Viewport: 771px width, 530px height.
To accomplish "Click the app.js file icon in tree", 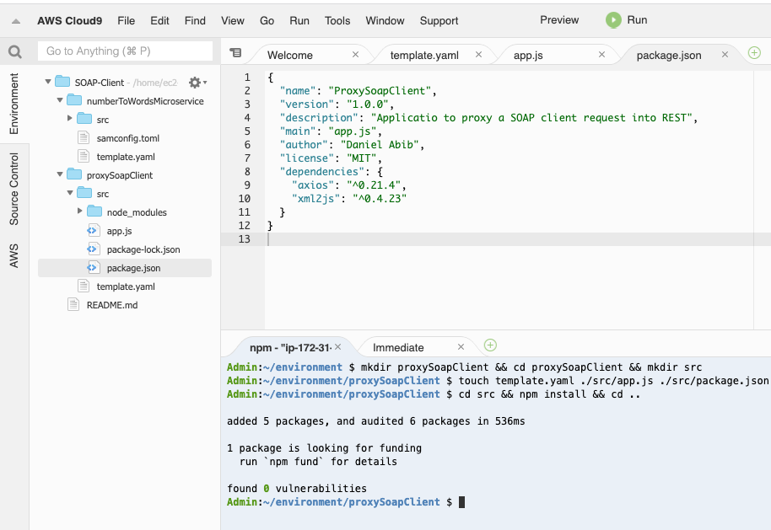I will pos(94,230).
